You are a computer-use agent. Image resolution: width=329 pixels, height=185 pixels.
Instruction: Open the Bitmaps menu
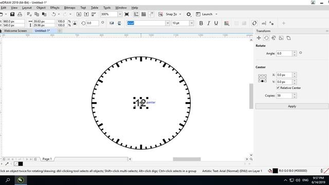(x=70, y=8)
